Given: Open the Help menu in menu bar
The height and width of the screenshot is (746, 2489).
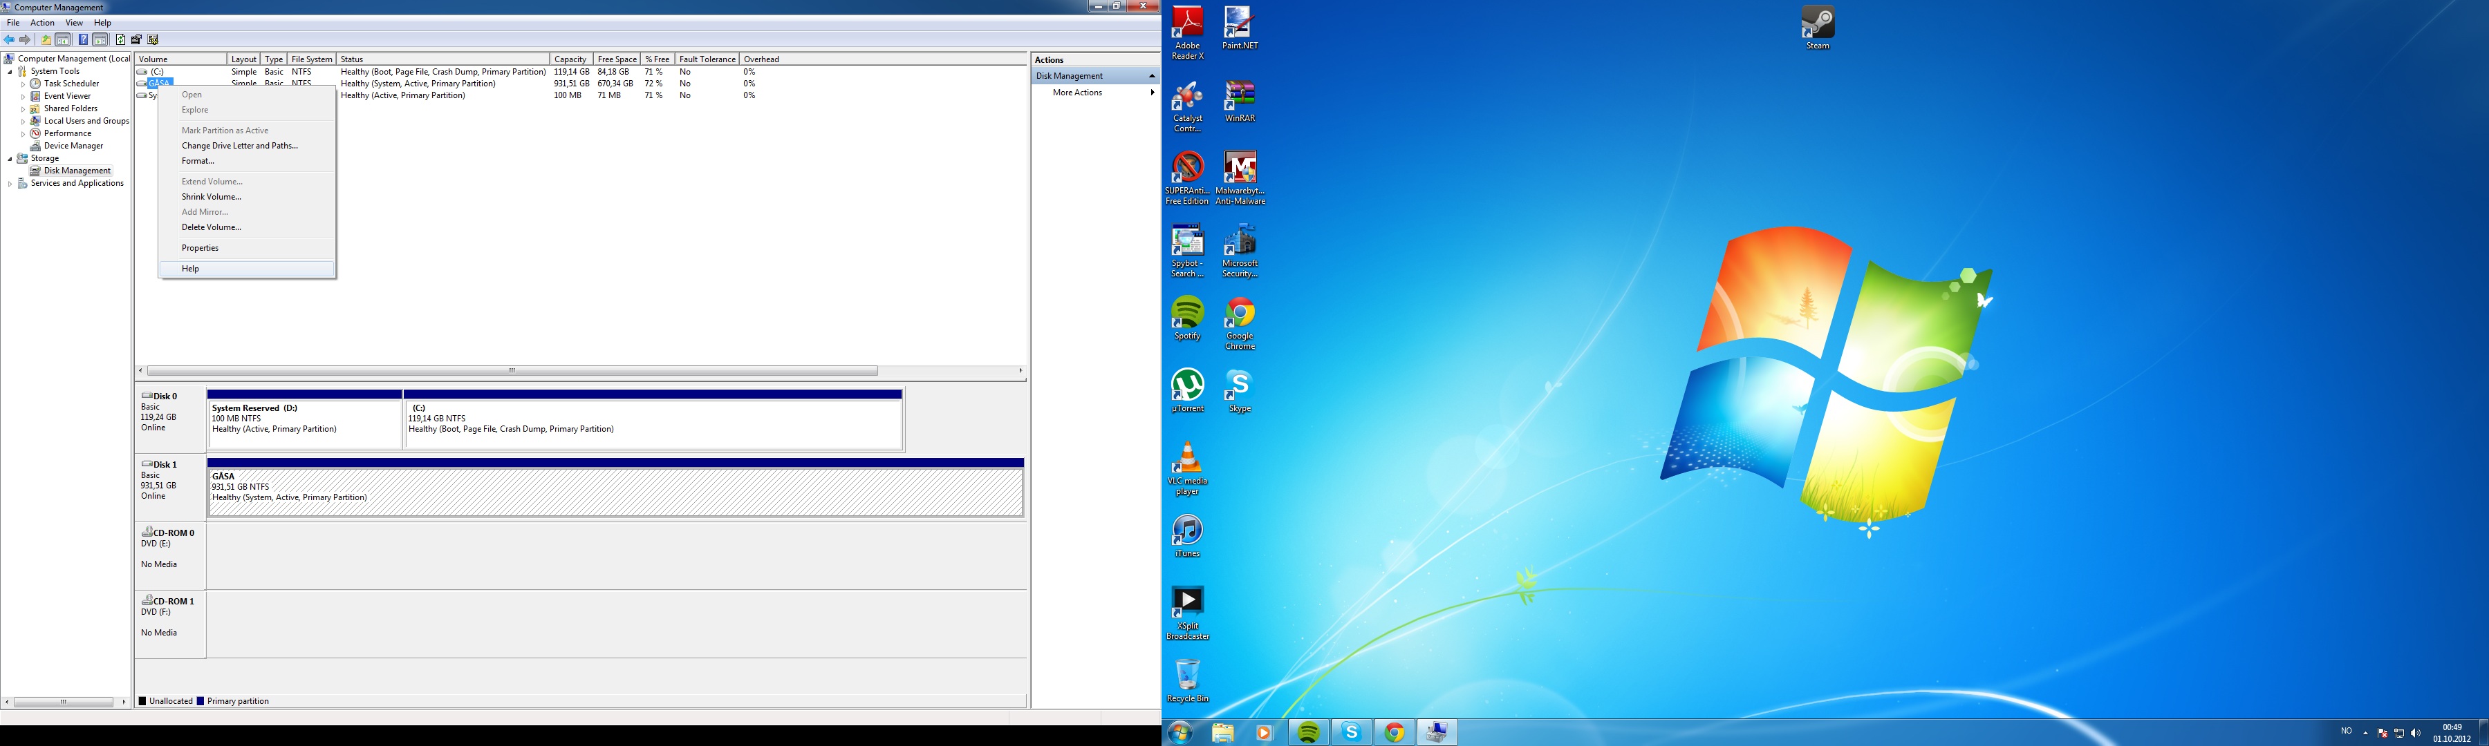Looking at the screenshot, I should pyautogui.click(x=102, y=23).
